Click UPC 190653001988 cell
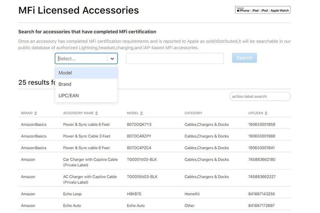 (x=262, y=136)
